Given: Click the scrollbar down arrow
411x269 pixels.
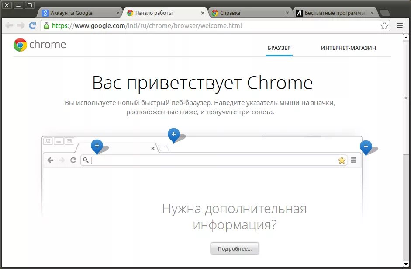Looking at the screenshot, I should [x=406, y=264].
